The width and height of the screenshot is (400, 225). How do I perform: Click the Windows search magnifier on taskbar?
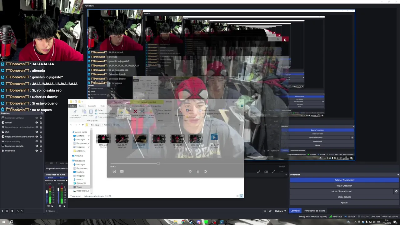coord(11,222)
